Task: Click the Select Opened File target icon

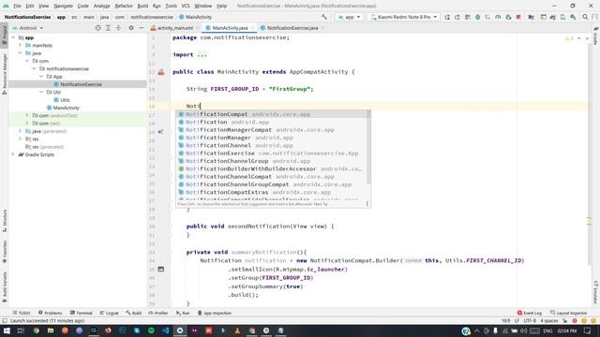Action: (97, 28)
